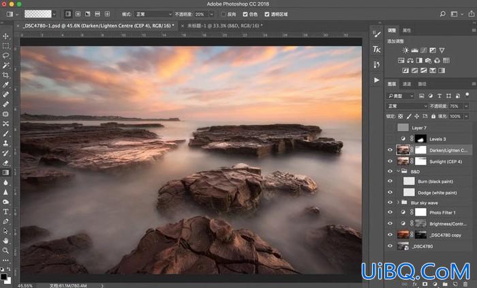Screen dimensions: 477x288
Task: Choose the Linear Gradient style button
Action: [68, 14]
